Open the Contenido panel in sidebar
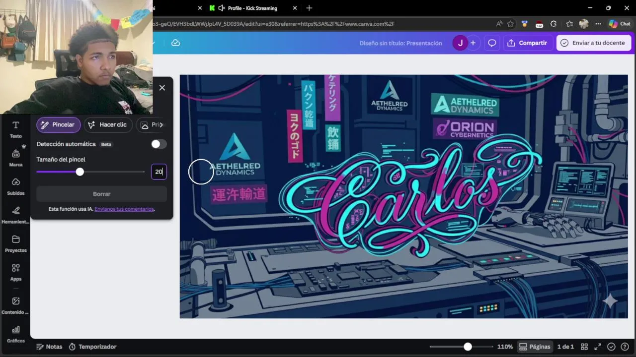 pyautogui.click(x=16, y=305)
